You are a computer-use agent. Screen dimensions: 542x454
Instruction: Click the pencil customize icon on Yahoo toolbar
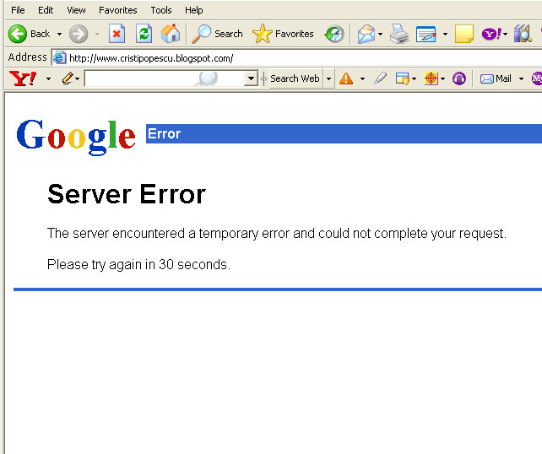pyautogui.click(x=68, y=78)
